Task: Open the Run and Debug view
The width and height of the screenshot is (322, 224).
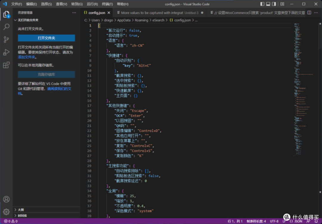Action: click(x=6, y=52)
